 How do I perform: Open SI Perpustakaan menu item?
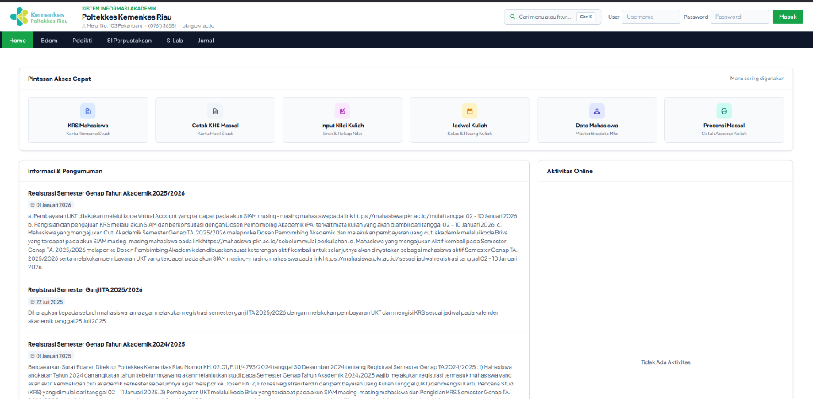pos(129,41)
